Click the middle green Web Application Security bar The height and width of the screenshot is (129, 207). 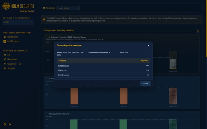point(123,124)
